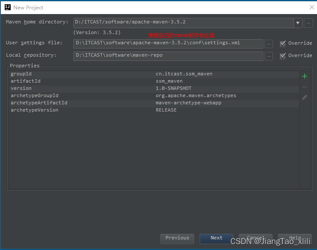Click the Maven home directory path field
The height and width of the screenshot is (250, 317).
[183, 23]
